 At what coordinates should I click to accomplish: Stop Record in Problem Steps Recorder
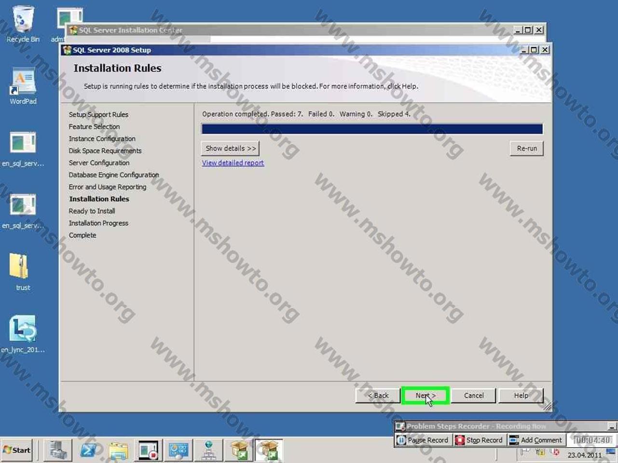pos(480,440)
